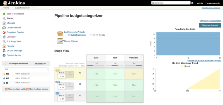Click the artifact view link
223x105 pixels.
pyautogui.click(x=103, y=35)
